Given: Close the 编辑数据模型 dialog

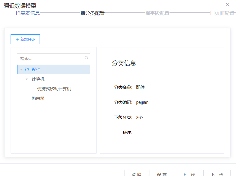Looking at the screenshot, I should 228,5.
